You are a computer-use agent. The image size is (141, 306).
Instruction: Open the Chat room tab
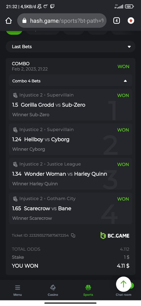point(123,295)
